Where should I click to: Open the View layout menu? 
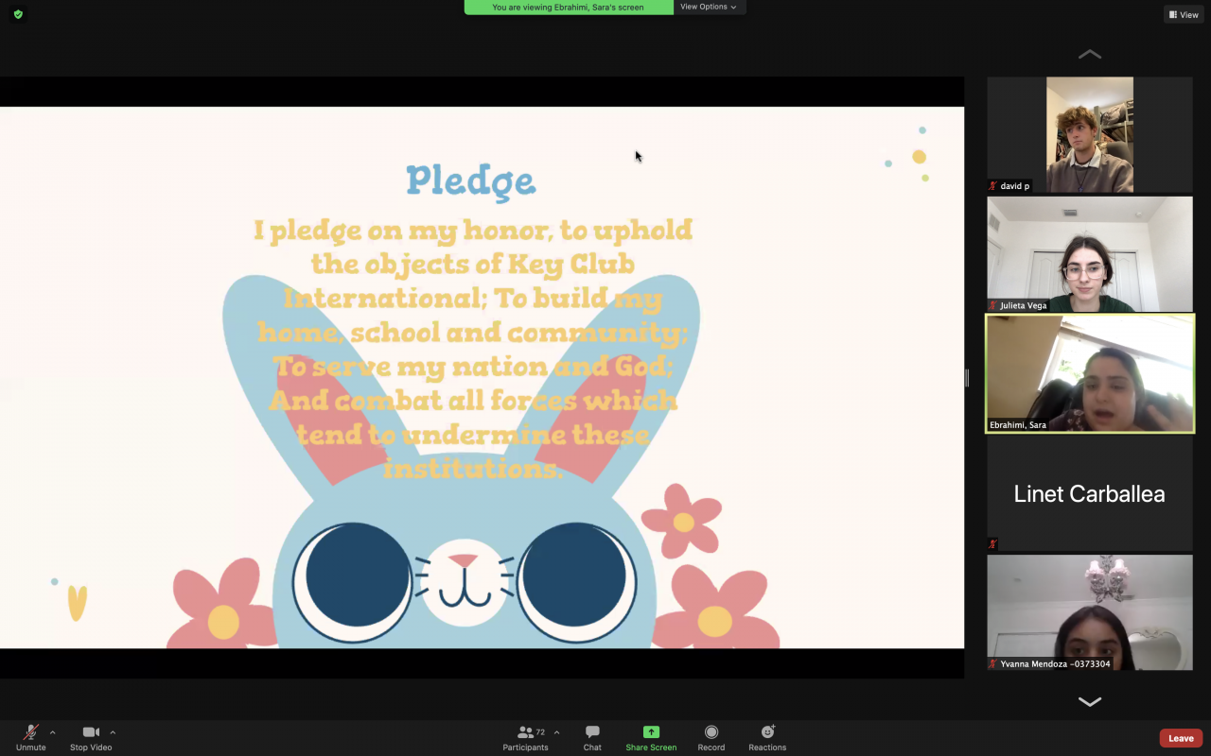pos(1184,14)
